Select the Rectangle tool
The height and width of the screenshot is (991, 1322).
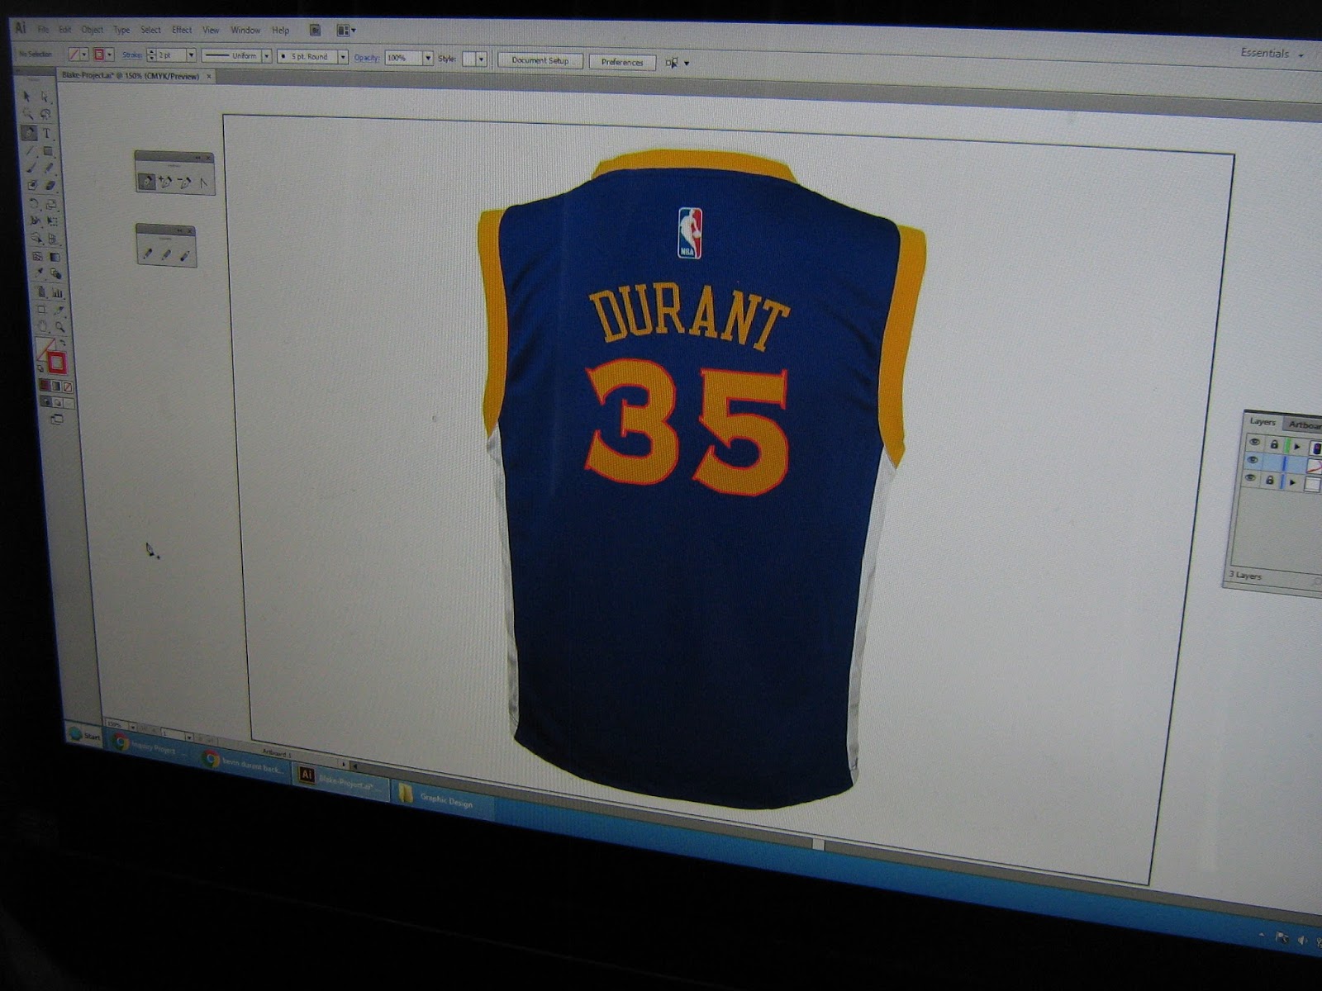tap(48, 150)
